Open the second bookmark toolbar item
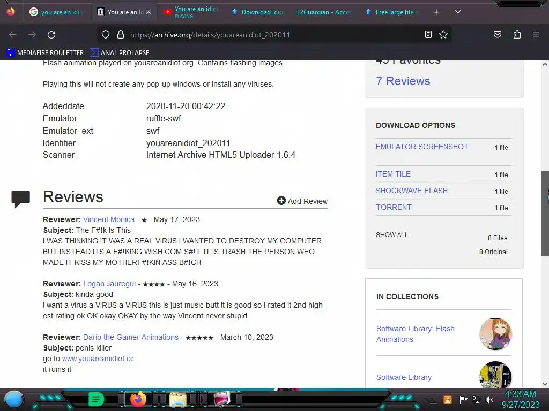This screenshot has width=549, height=411. click(120, 53)
